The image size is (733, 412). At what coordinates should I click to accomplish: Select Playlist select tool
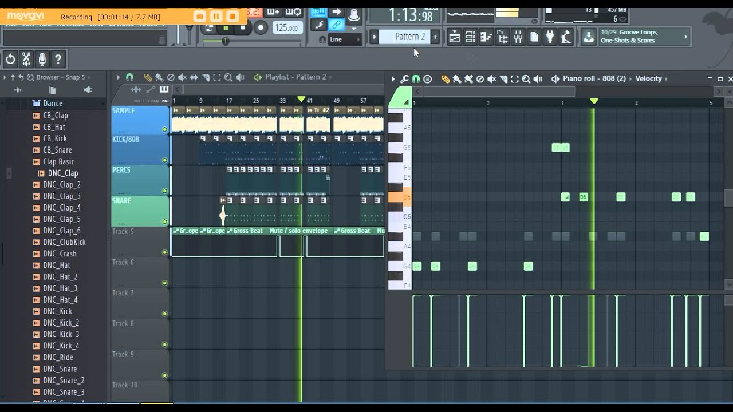click(x=216, y=77)
